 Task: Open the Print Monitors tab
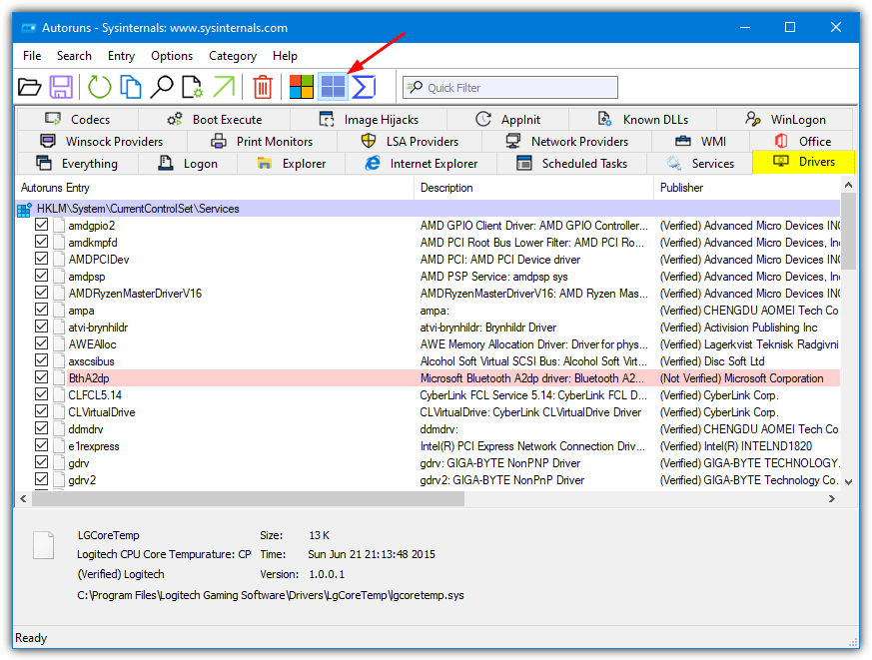(262, 141)
